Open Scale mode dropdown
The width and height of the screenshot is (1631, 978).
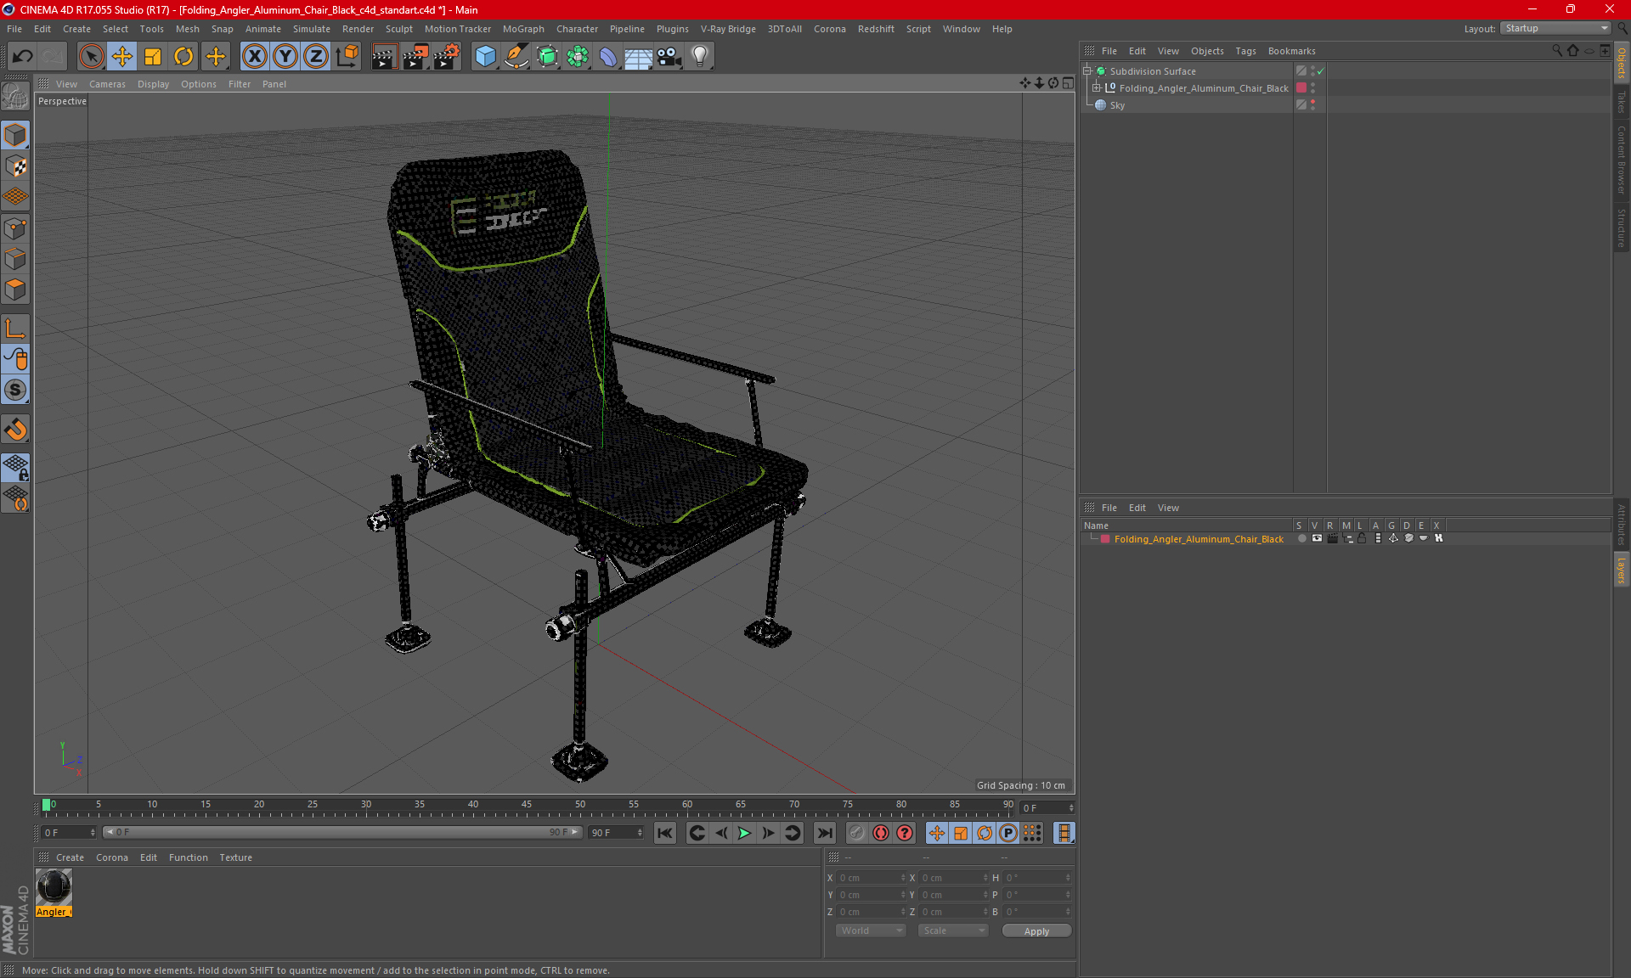[x=953, y=930]
